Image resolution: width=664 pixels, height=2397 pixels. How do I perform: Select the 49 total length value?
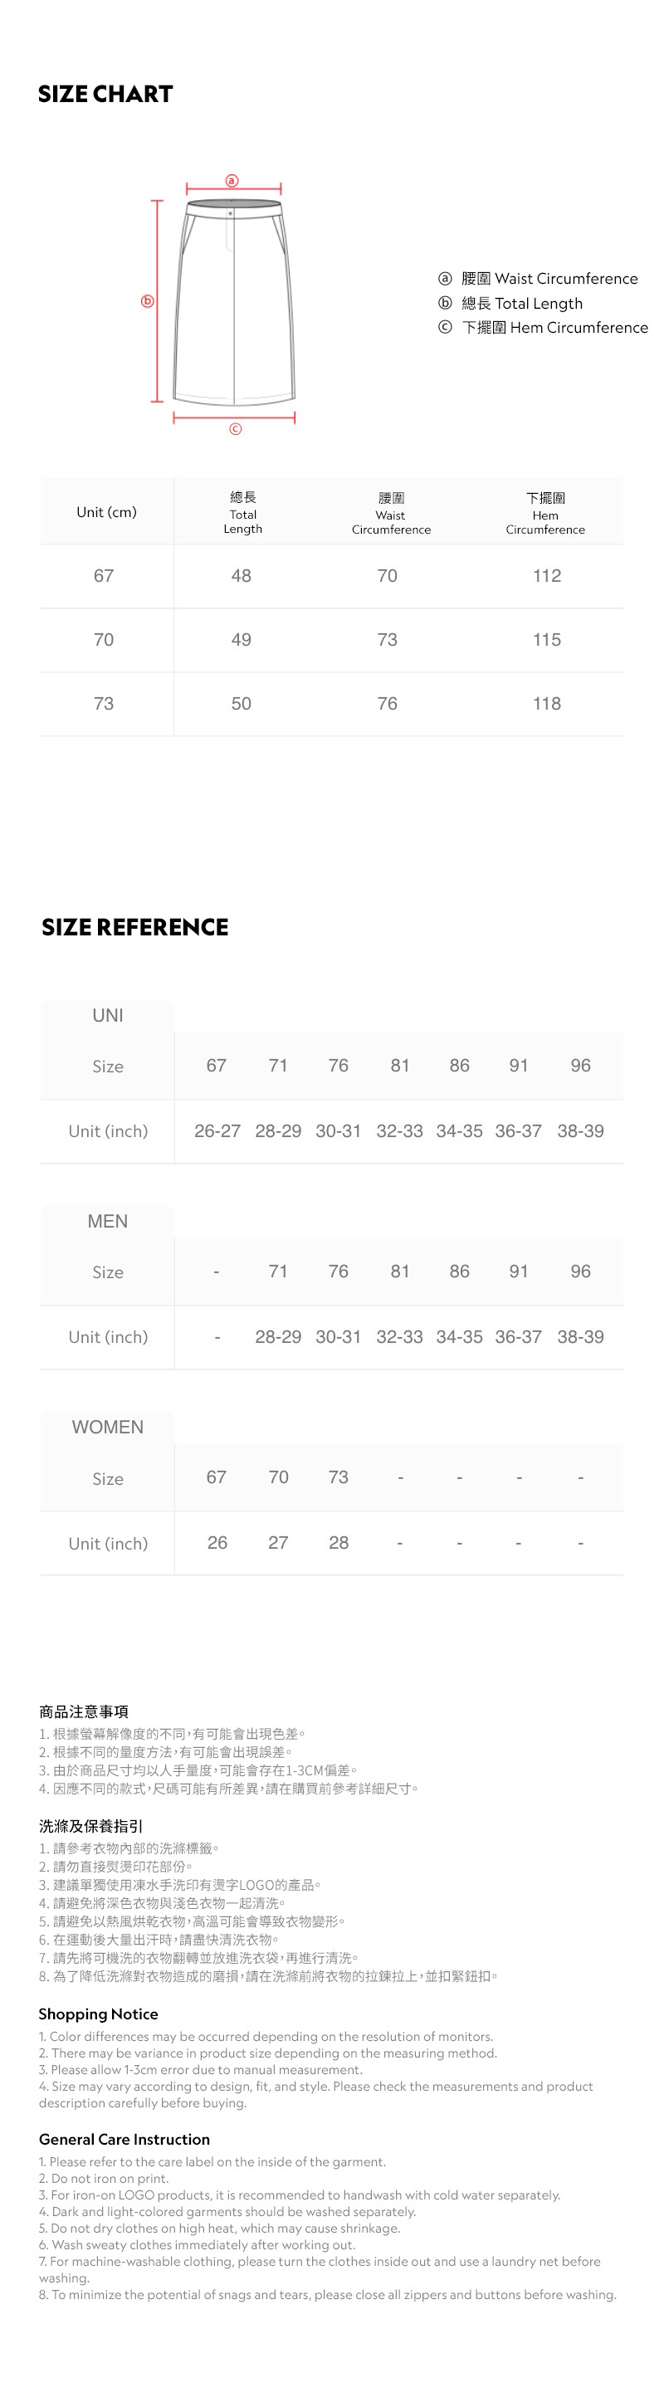point(241,640)
